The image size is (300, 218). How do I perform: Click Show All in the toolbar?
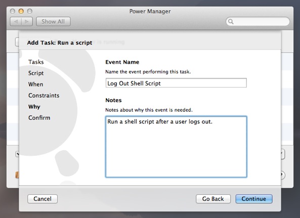pyautogui.click(x=53, y=21)
